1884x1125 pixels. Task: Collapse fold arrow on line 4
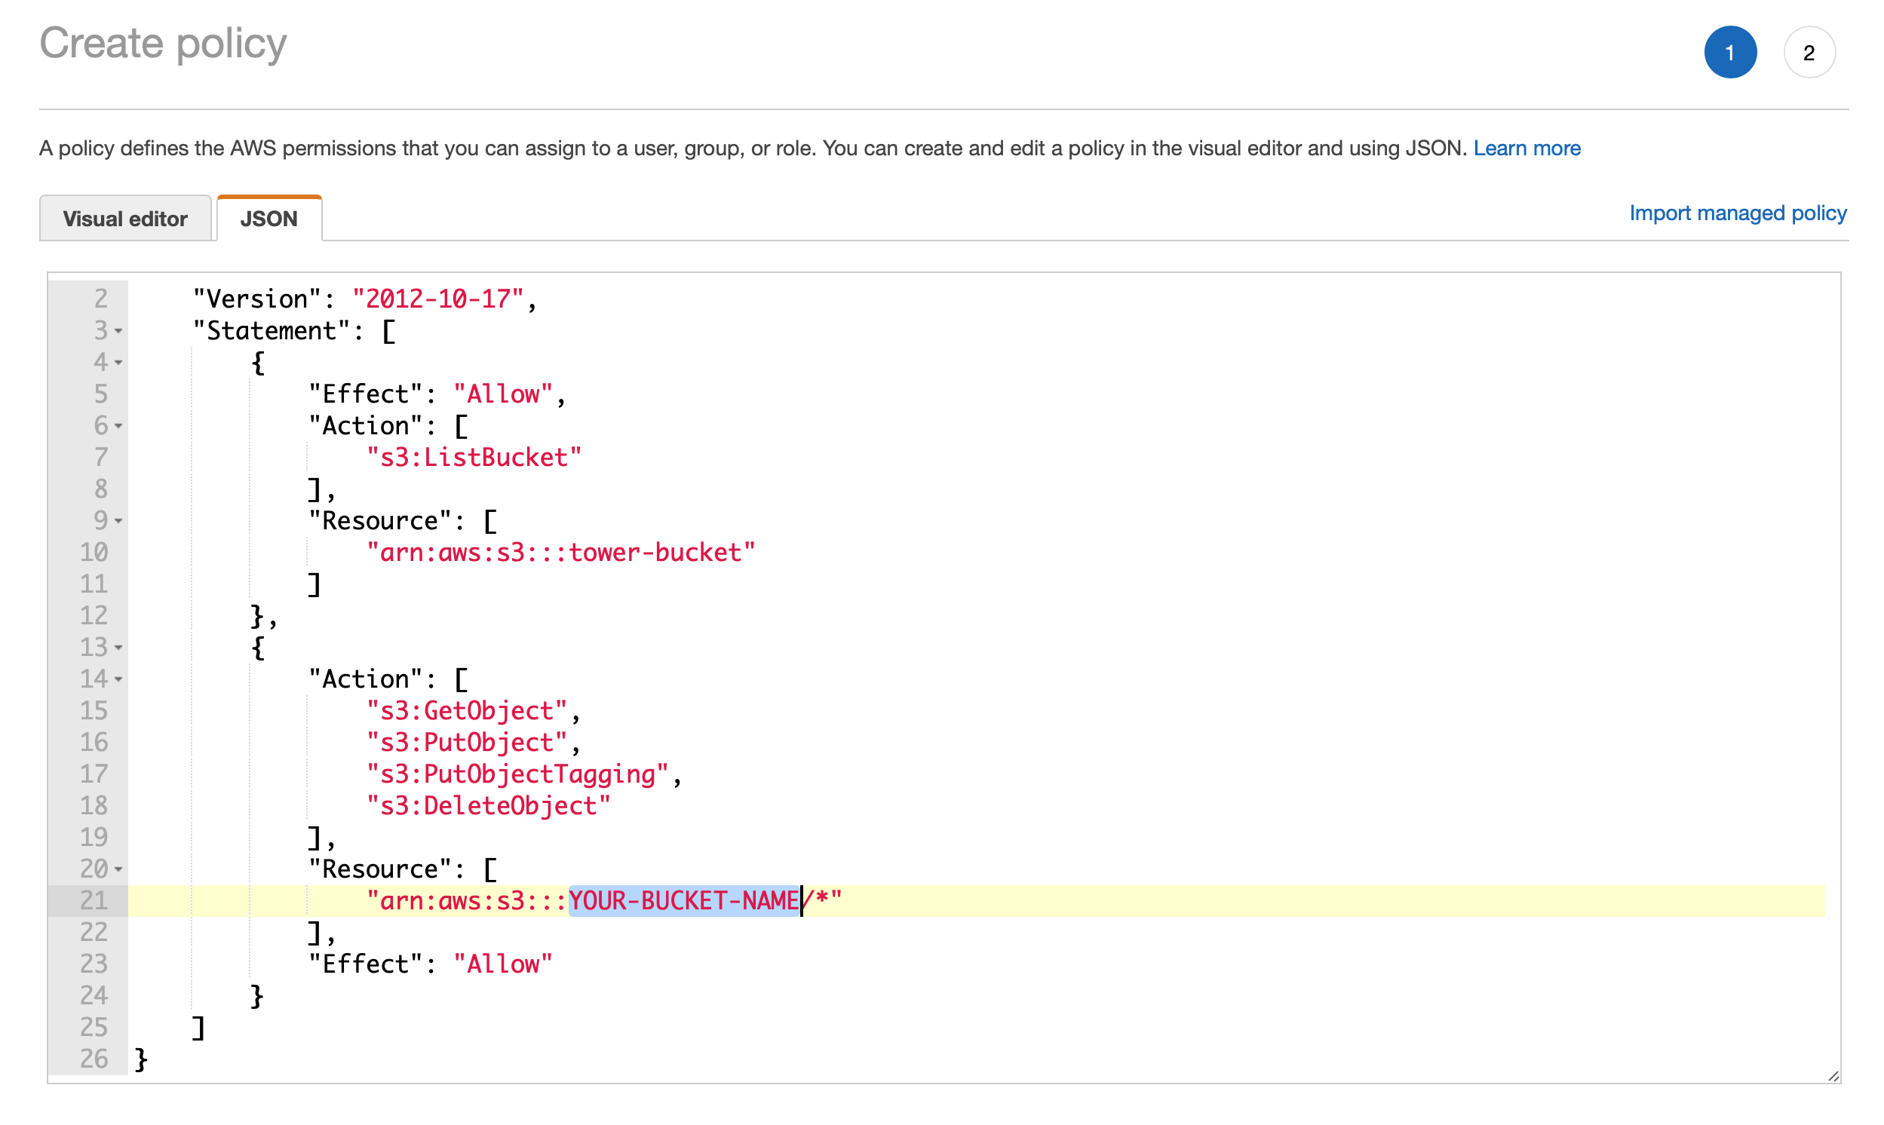point(119,363)
